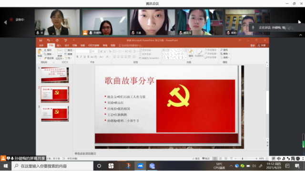Select slide 1 thumbnail
Image resolution: width=305 pixels, height=171 pixels.
pos(55,75)
